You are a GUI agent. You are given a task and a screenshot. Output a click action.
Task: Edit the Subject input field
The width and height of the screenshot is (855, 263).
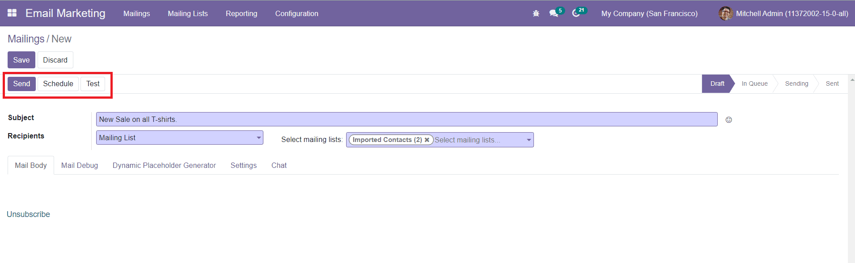(406, 119)
